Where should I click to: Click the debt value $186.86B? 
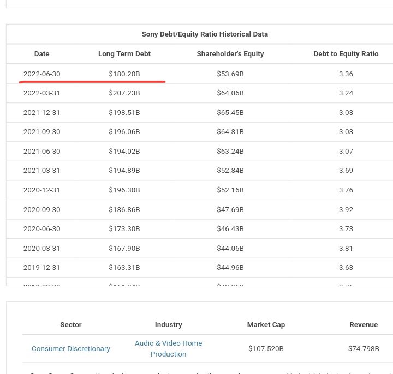click(x=124, y=209)
